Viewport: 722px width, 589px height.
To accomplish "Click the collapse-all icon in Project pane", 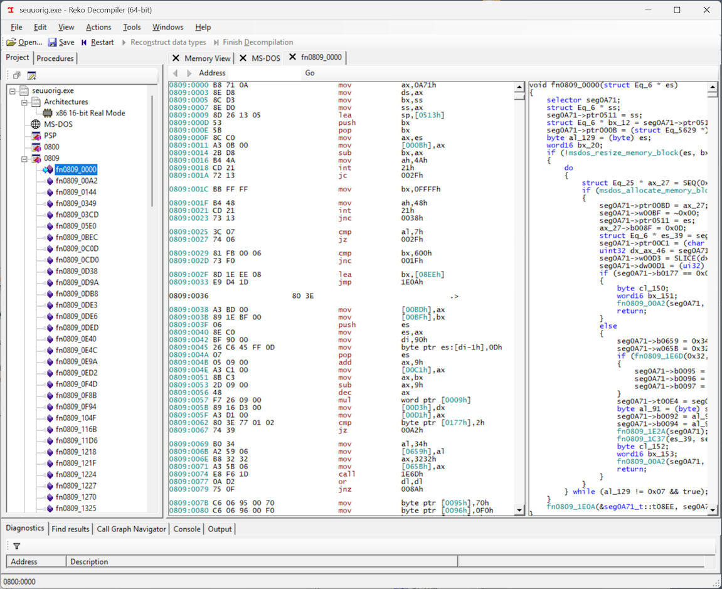I will (x=17, y=75).
